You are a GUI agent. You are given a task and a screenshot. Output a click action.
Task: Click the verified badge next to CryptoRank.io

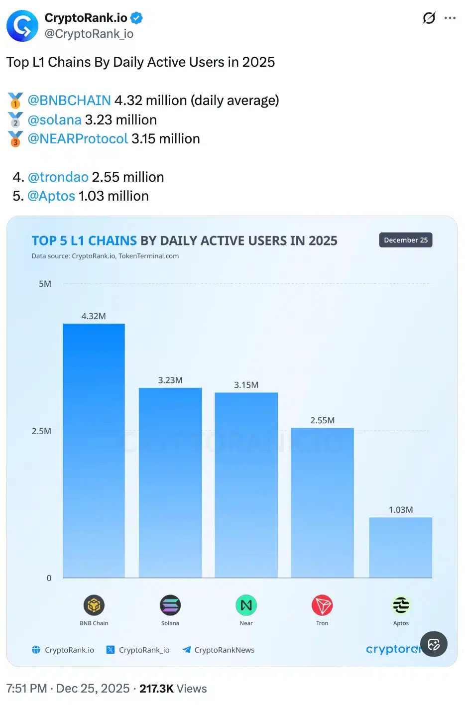point(135,17)
